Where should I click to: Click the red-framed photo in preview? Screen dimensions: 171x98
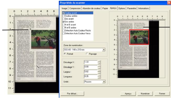[139, 37]
